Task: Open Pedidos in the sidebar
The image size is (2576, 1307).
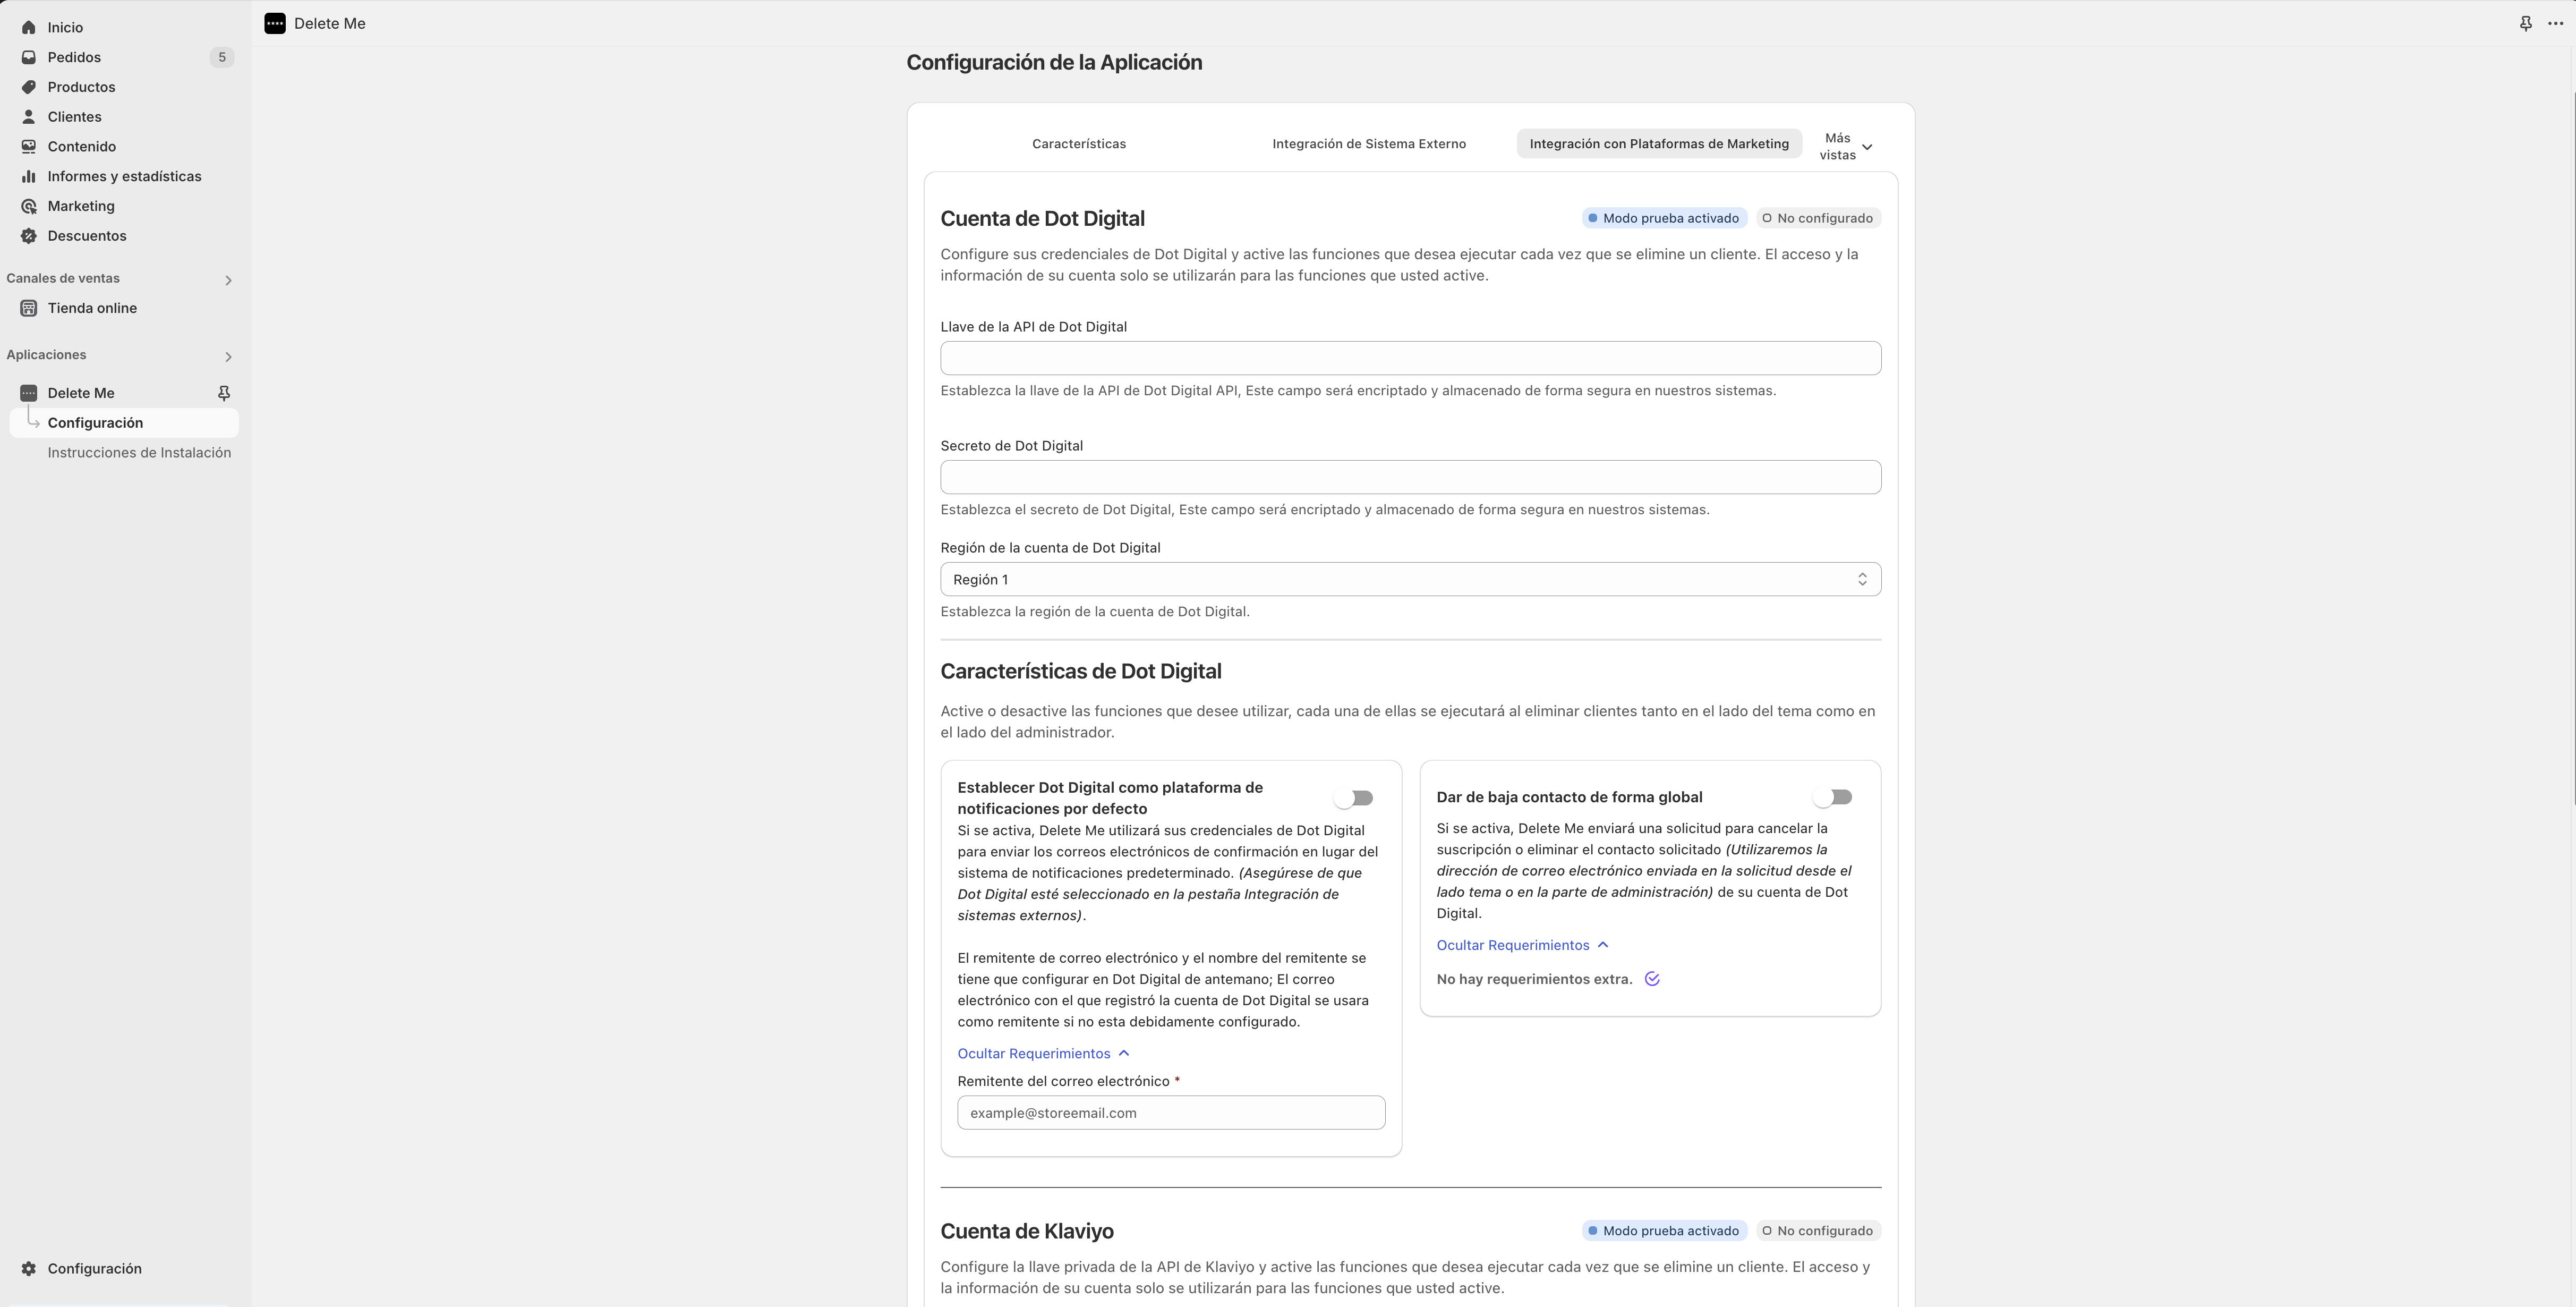Action: click(x=74, y=57)
